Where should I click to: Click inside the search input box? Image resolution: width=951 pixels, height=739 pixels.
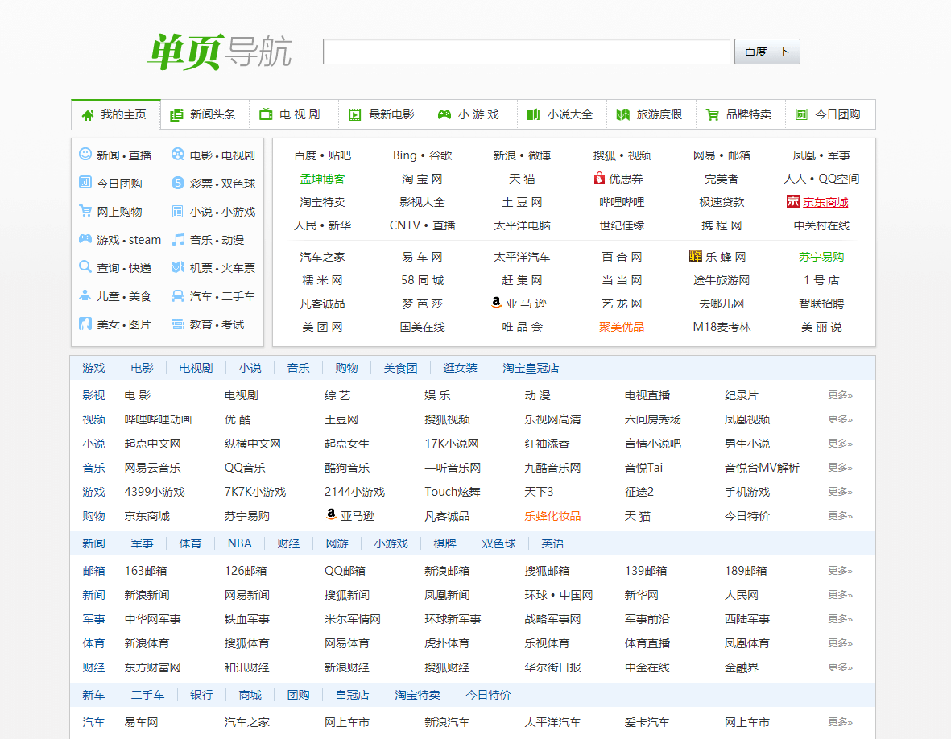pyautogui.click(x=525, y=51)
